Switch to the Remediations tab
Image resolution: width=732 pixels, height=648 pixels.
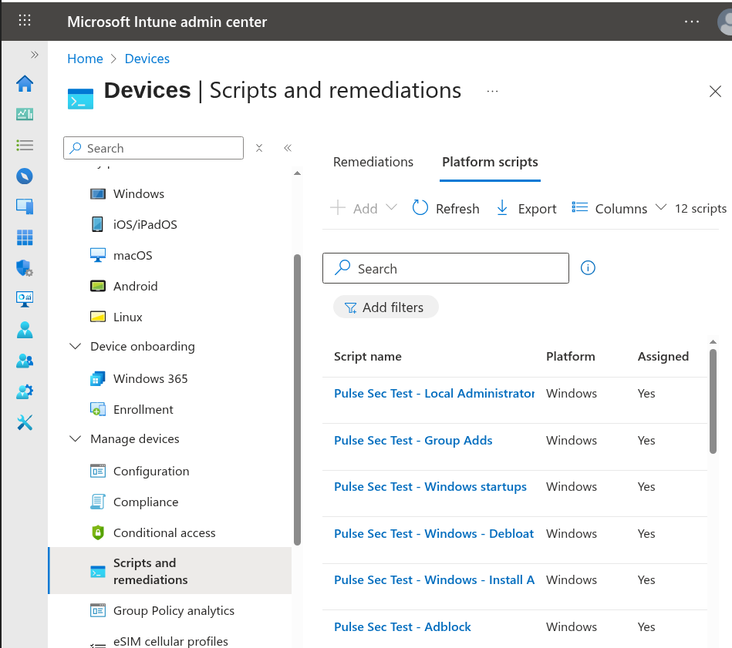point(373,162)
